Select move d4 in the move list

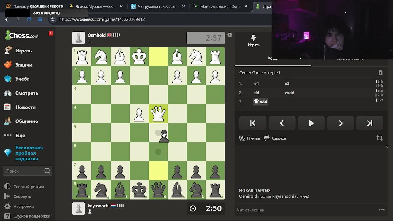pos(256,93)
